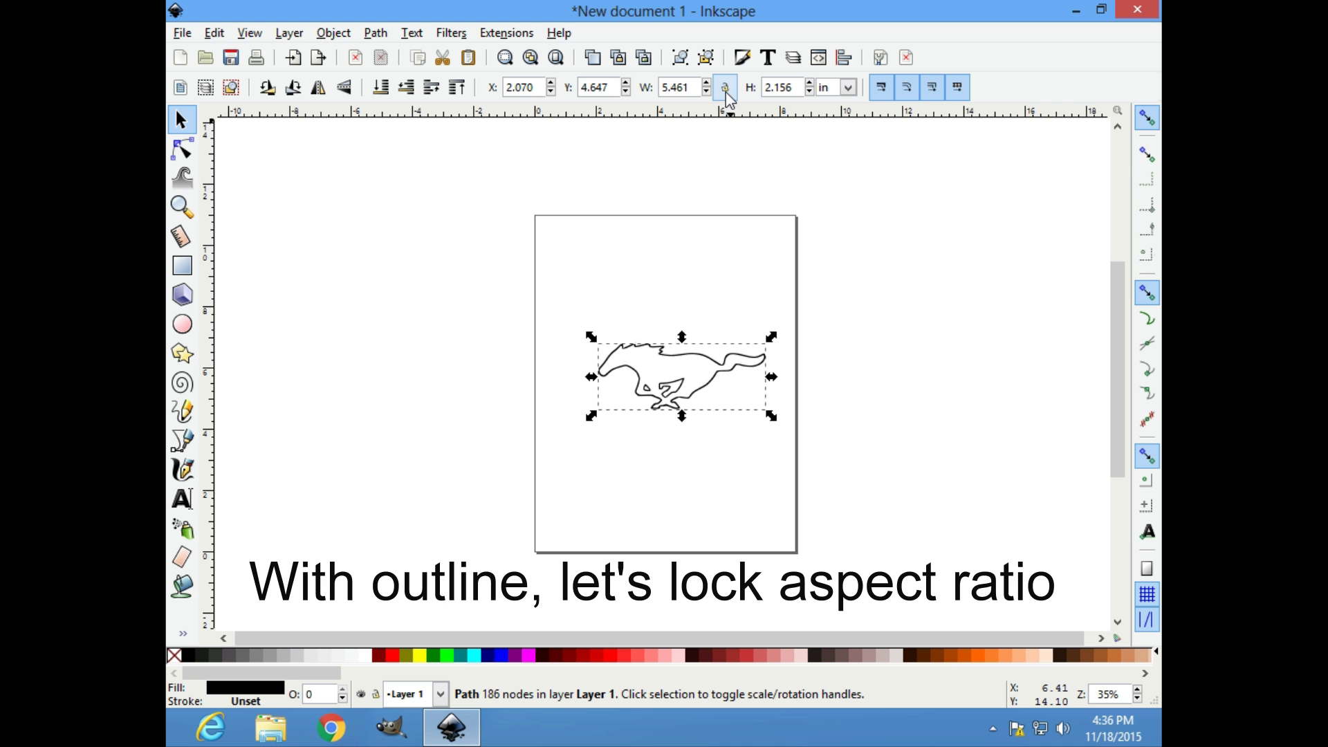
Task: Select the Paint Bucket fill tool
Action: 182,586
